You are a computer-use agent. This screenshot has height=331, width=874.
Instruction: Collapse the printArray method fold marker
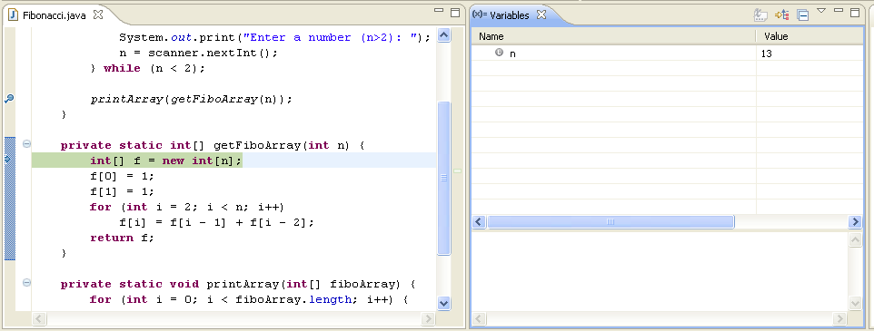26,283
